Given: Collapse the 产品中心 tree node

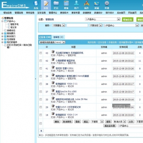Looking at the screenshot, I should (x=2, y=21).
